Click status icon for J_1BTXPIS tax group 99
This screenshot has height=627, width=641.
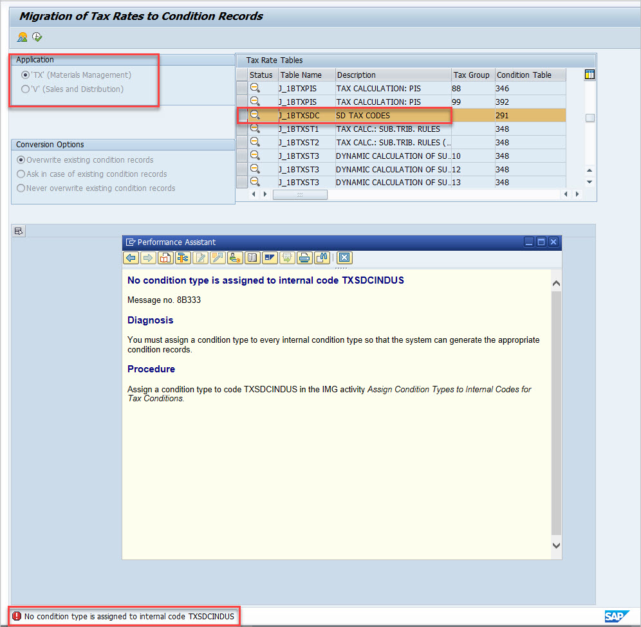255,102
